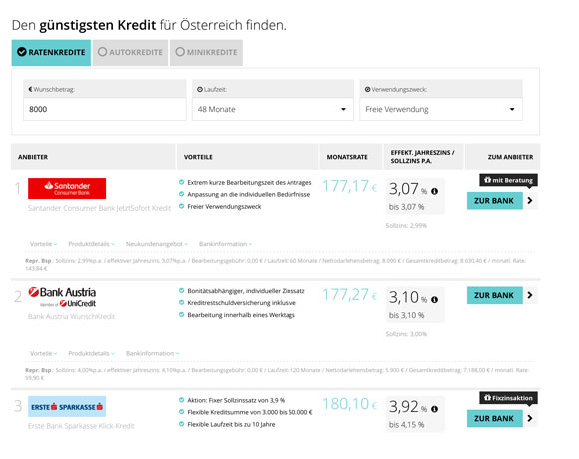The image size is (579, 459).
Task: Click the checkmark bullet beside 'Kreditrestschuldversicherung inklusive'
Action: click(x=181, y=303)
